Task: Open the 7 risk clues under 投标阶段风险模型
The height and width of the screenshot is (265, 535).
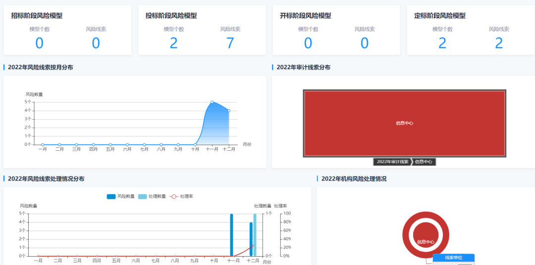Action: pos(230,43)
